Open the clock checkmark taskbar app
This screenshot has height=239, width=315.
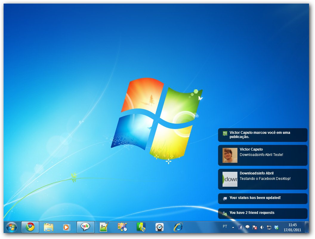pyautogui.click(x=160, y=227)
